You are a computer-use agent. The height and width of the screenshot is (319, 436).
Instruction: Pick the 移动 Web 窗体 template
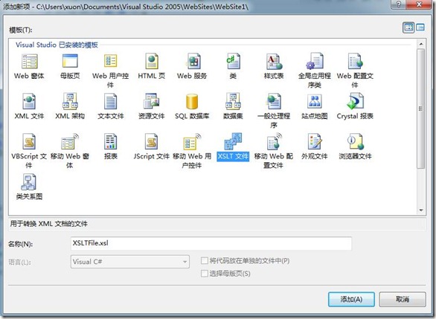pyautogui.click(x=70, y=151)
